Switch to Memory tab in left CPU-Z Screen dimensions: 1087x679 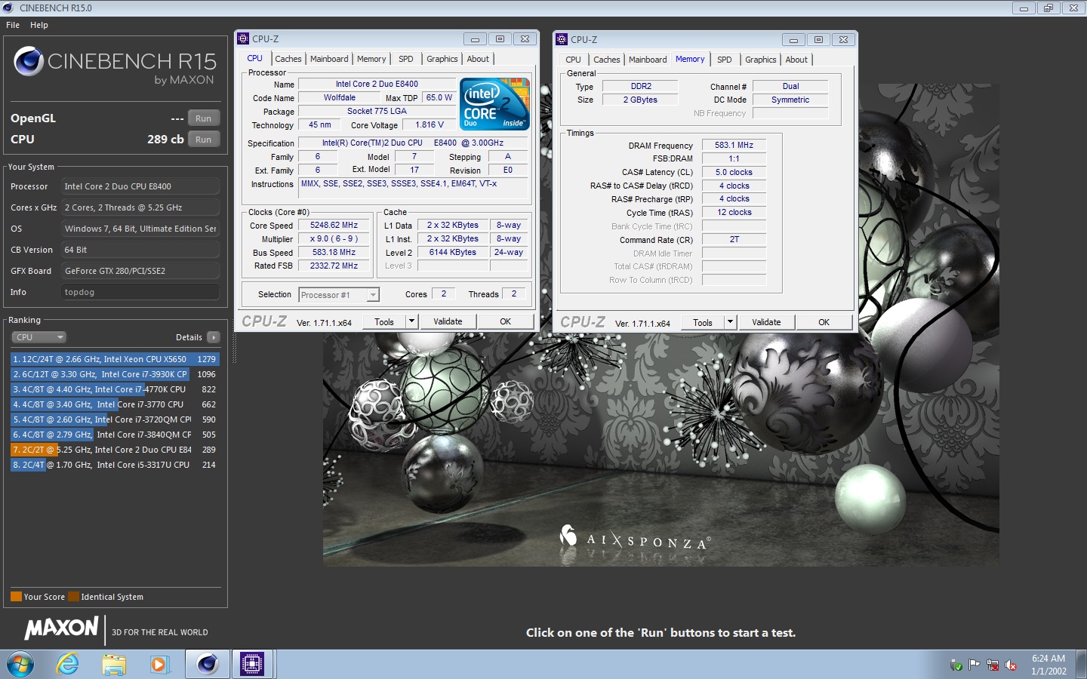click(371, 59)
